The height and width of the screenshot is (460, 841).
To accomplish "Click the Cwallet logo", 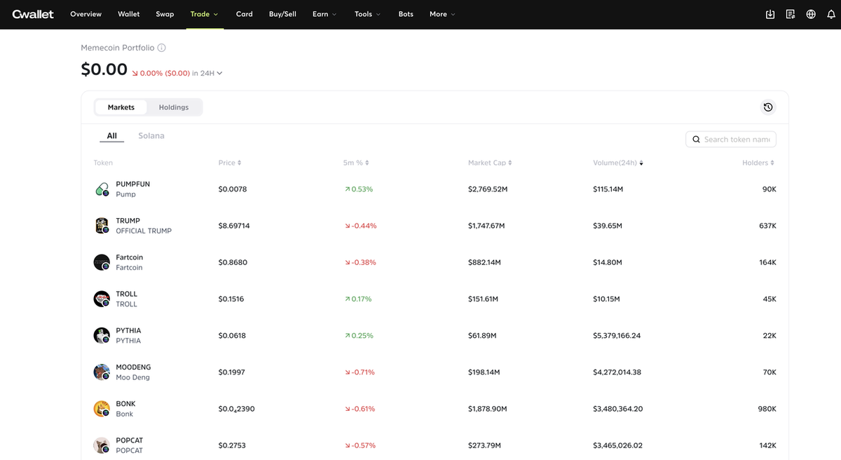I will [33, 14].
